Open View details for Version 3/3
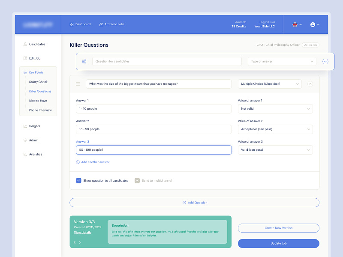 (x=82, y=232)
